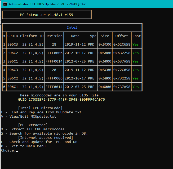Click size '0x5800' in row 2
173x169 pixels.
105,53
